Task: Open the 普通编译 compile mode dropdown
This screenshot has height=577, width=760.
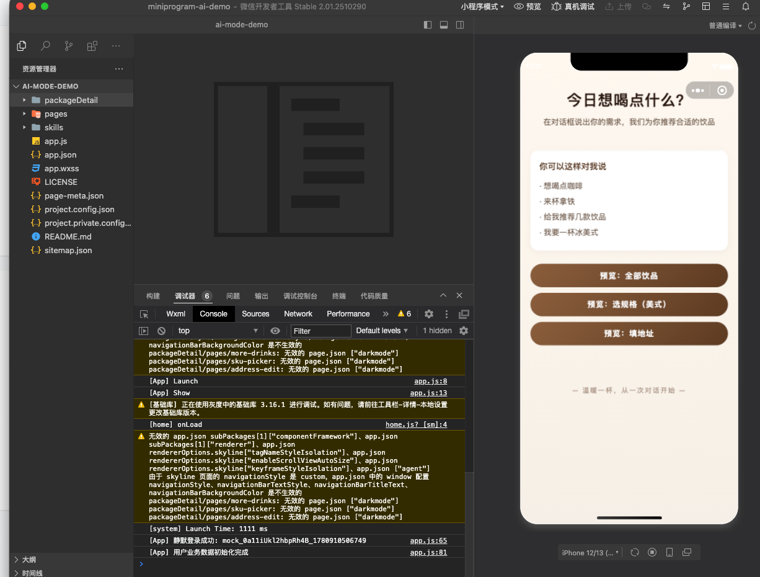Action: tap(725, 25)
